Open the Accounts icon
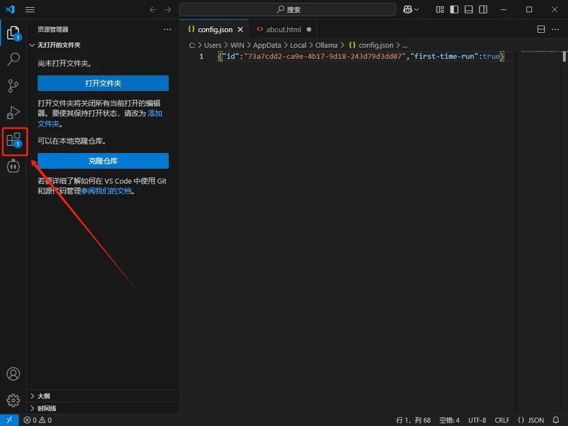 click(x=13, y=374)
